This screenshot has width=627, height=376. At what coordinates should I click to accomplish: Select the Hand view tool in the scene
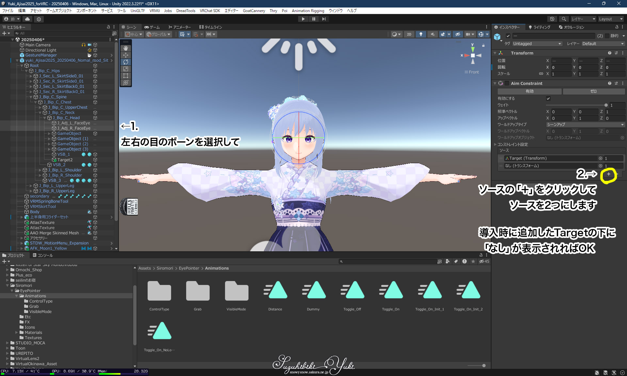126,48
